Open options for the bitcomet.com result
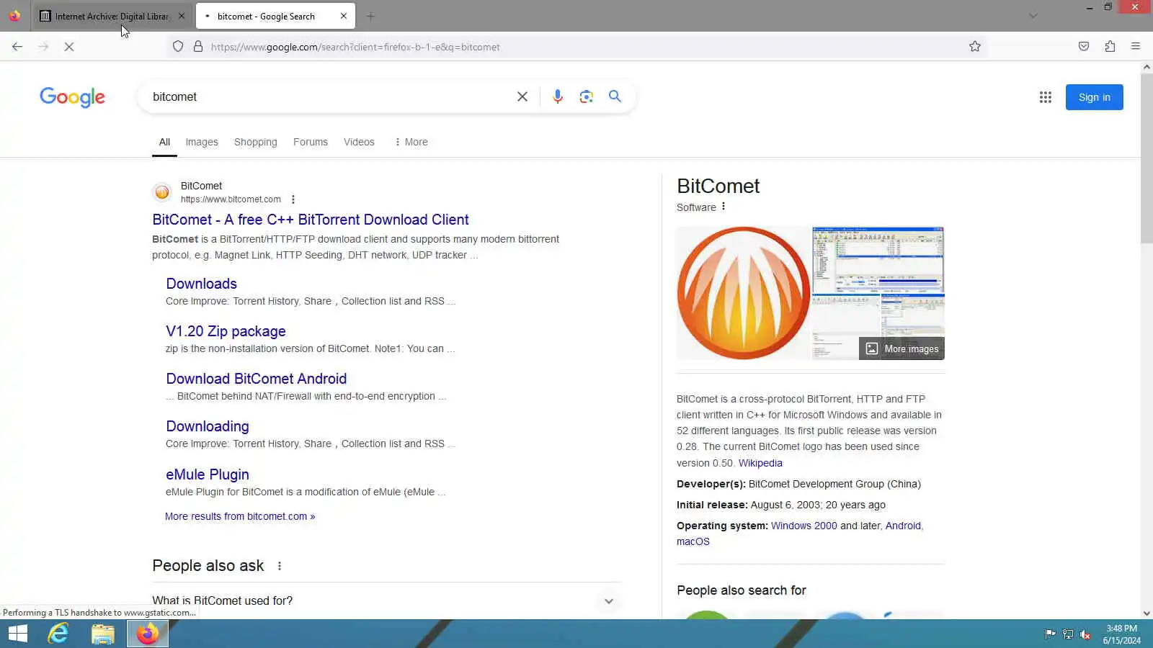This screenshot has height=648, width=1153. click(x=293, y=199)
